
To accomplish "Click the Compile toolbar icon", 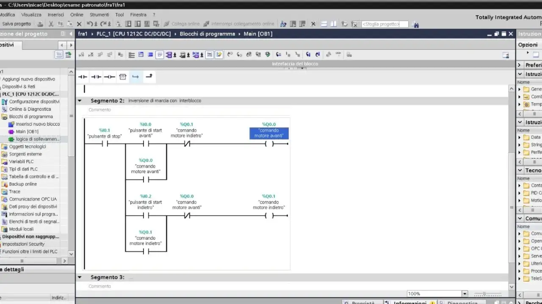I will tap(119, 24).
